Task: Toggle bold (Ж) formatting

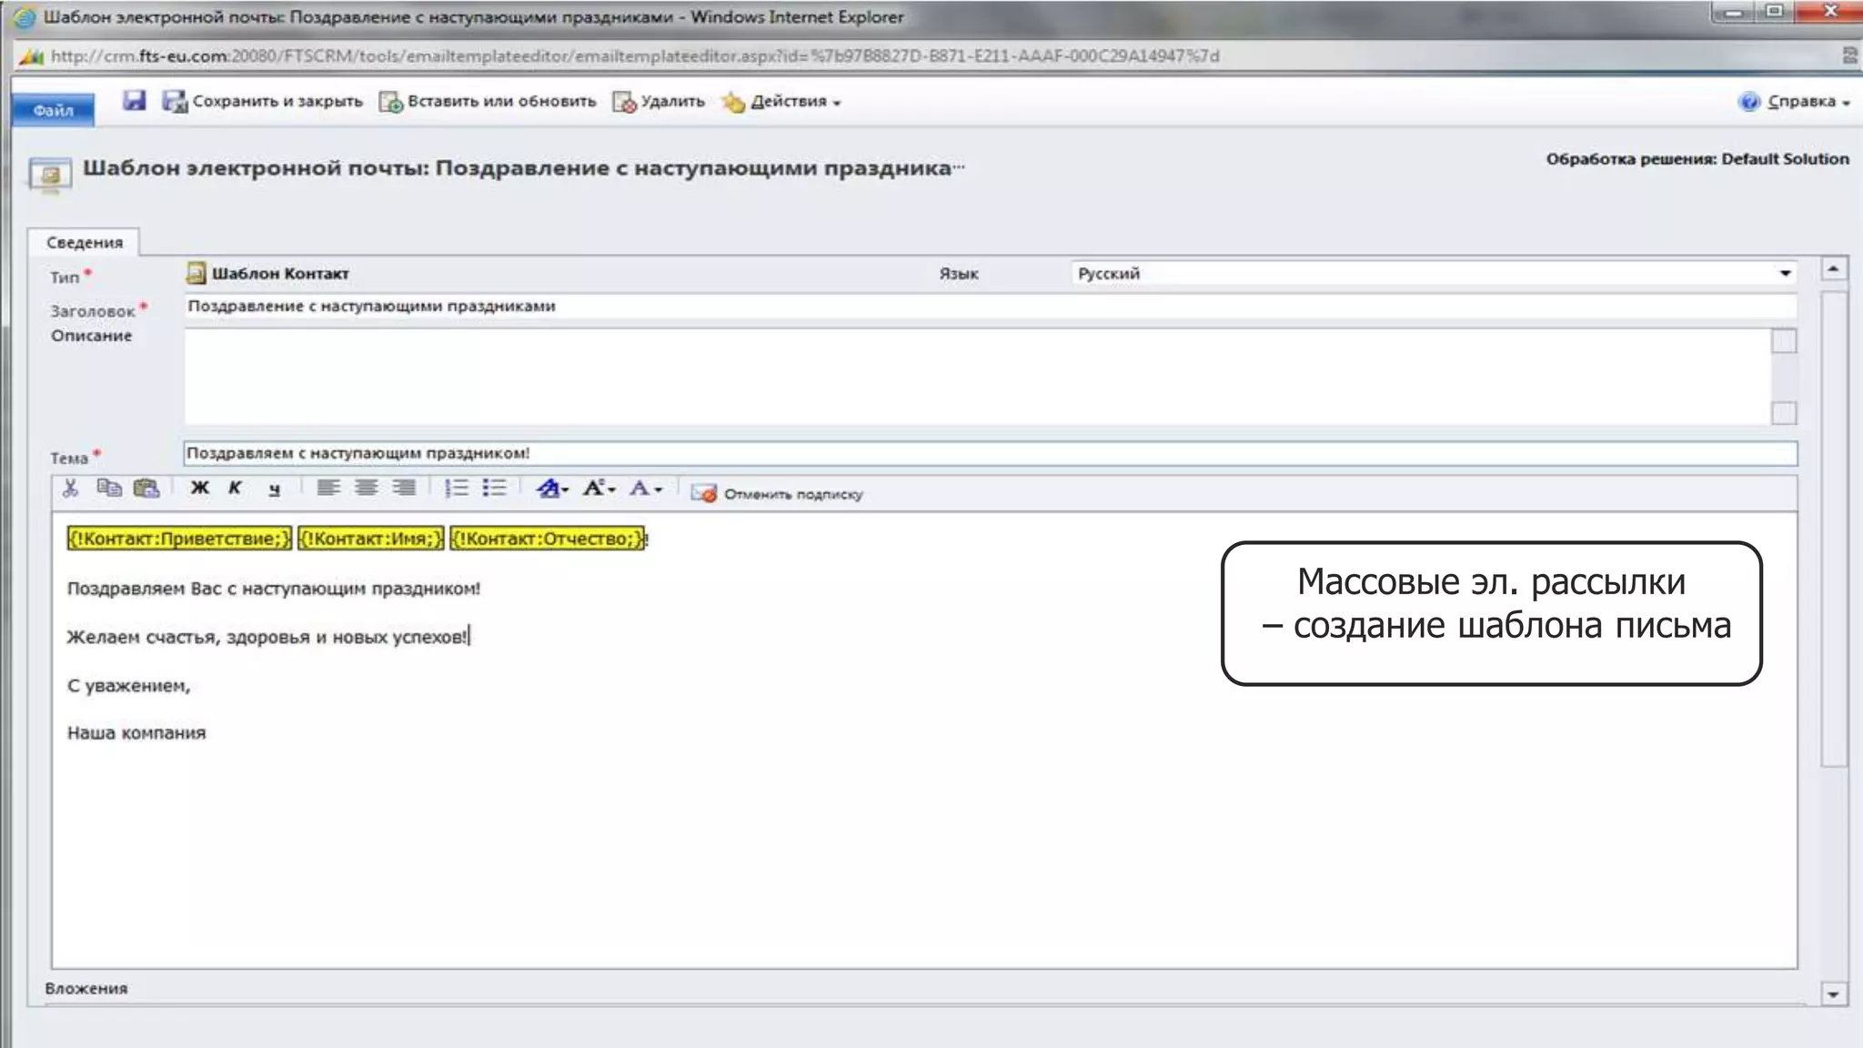Action: tap(199, 489)
